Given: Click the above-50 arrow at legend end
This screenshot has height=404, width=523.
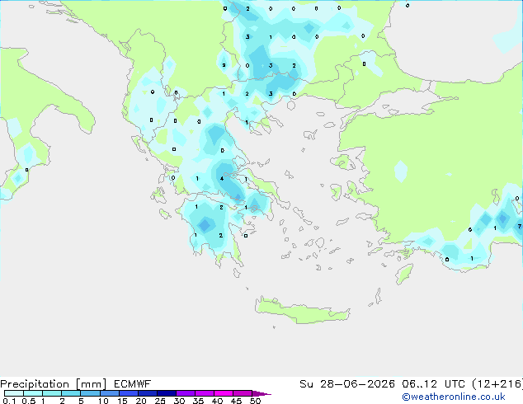Looking at the screenshot, I should (261, 393).
